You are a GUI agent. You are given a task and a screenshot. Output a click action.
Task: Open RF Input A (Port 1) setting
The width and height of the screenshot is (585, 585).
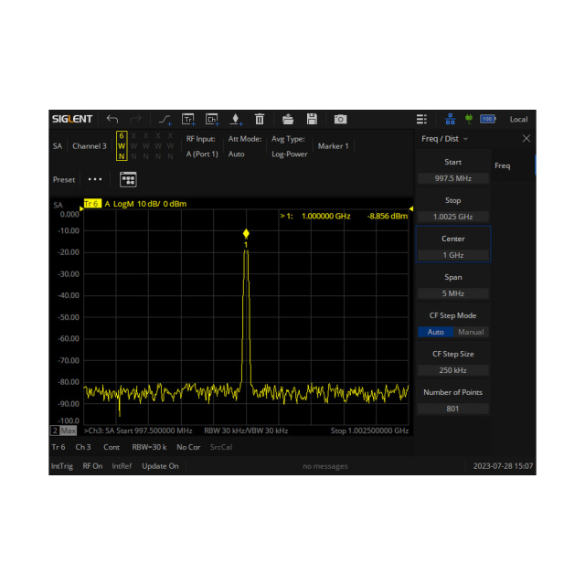click(x=202, y=146)
